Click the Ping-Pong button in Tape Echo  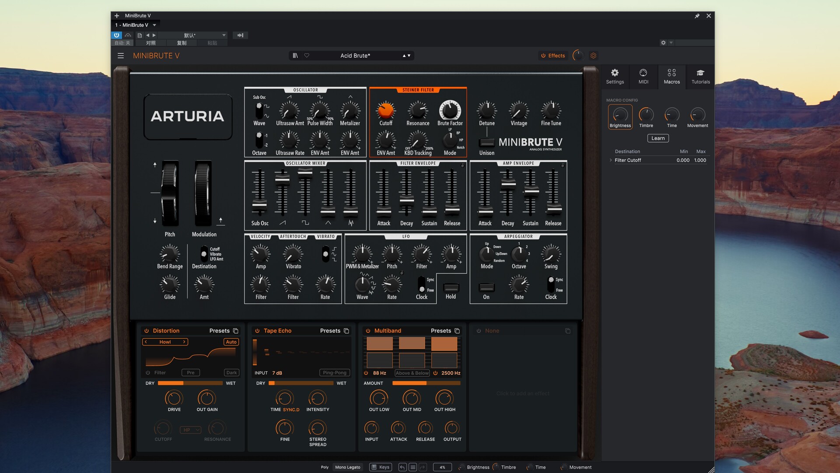point(334,373)
